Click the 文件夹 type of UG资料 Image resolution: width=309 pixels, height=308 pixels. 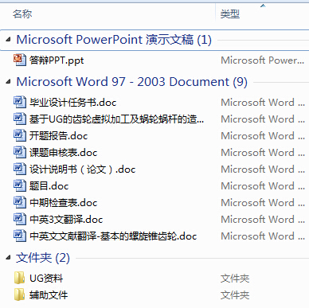point(235,279)
